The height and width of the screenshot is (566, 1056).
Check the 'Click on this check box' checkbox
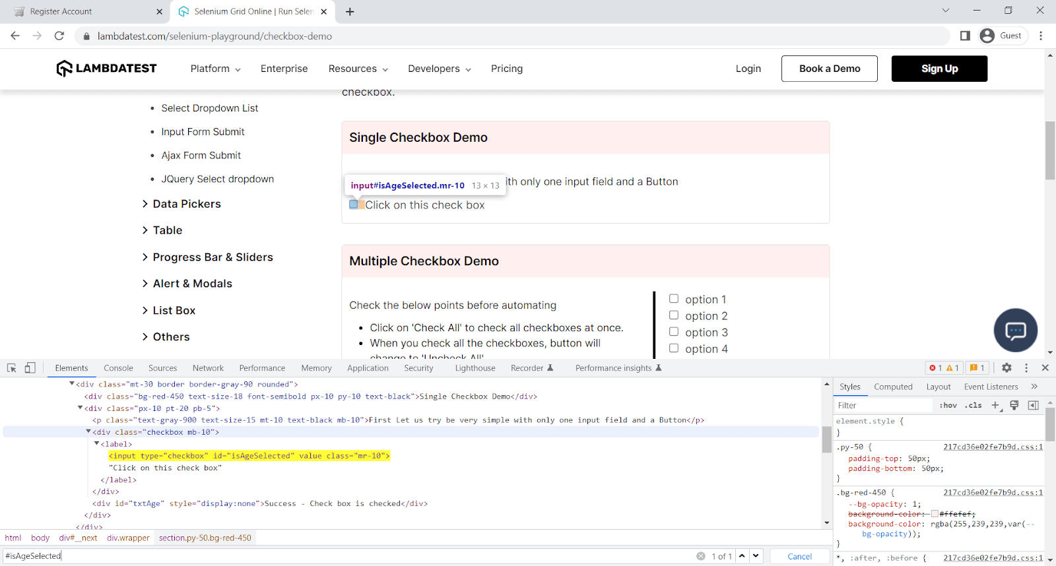[x=354, y=204]
